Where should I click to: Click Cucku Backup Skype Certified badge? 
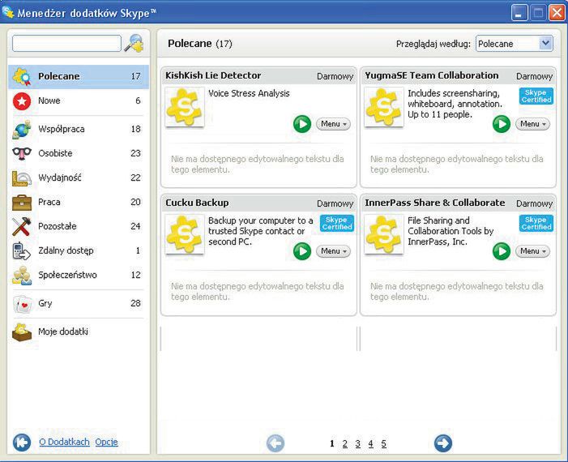tap(337, 223)
